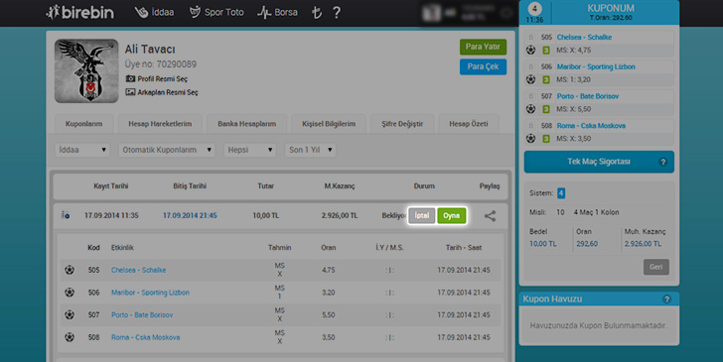Click the camera icon beside Profil Resmi Seç
Image resolution: width=723 pixels, height=362 pixels.
130,78
